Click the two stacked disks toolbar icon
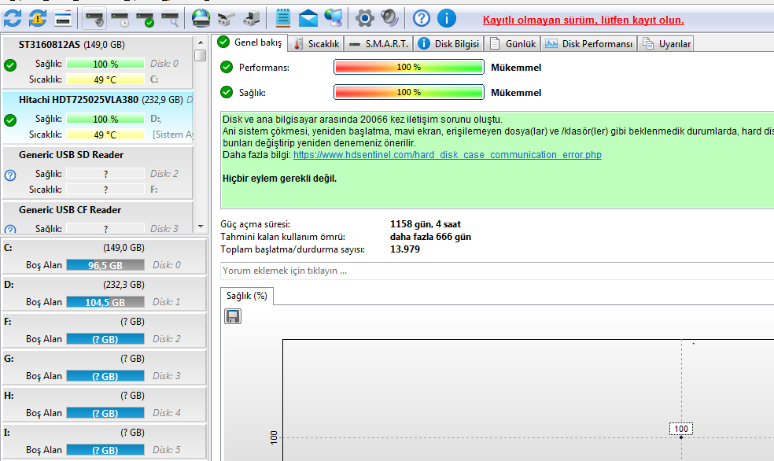Image resolution: width=774 pixels, height=461 pixels. tap(226, 19)
